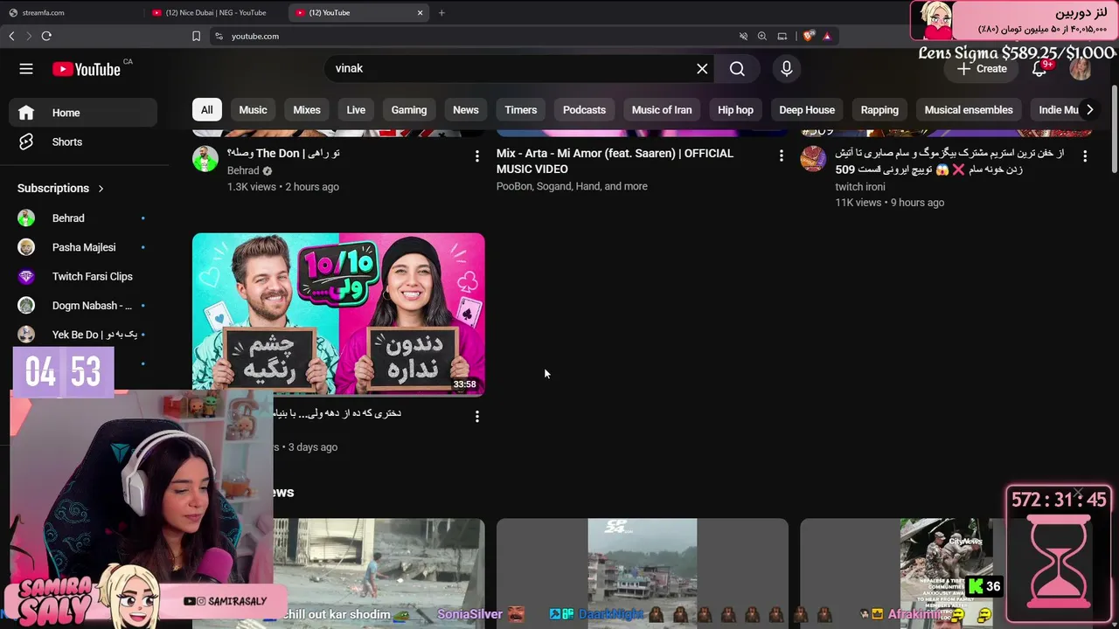Viewport: 1119px width, 629px height.
Task: Open Behrad in the subscriptions list
Action: [83, 218]
